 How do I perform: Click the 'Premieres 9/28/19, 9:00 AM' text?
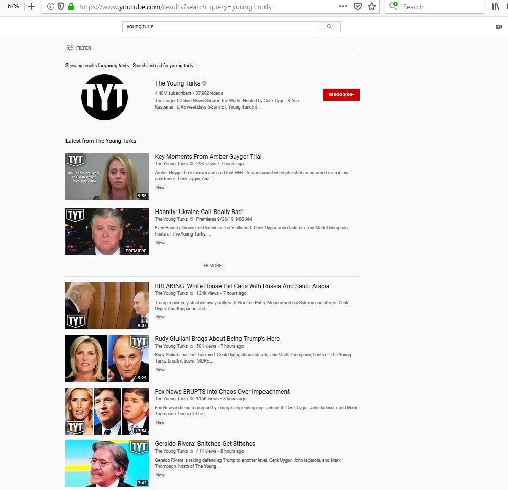(x=224, y=219)
